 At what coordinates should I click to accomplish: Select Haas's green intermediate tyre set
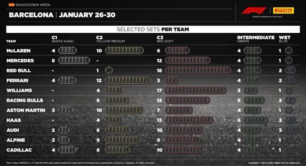[256, 120]
